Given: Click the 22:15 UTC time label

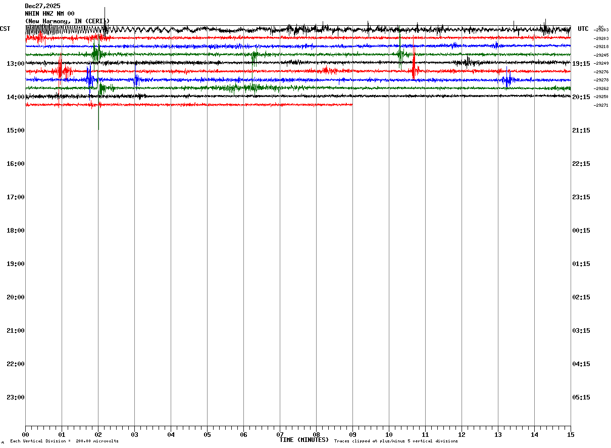Looking at the screenshot, I should [581, 164].
